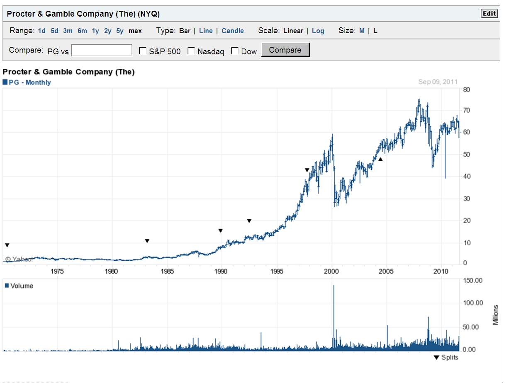Click the 1980 label on the time axis
Viewport: 509px width, 383px height.
[111, 271]
